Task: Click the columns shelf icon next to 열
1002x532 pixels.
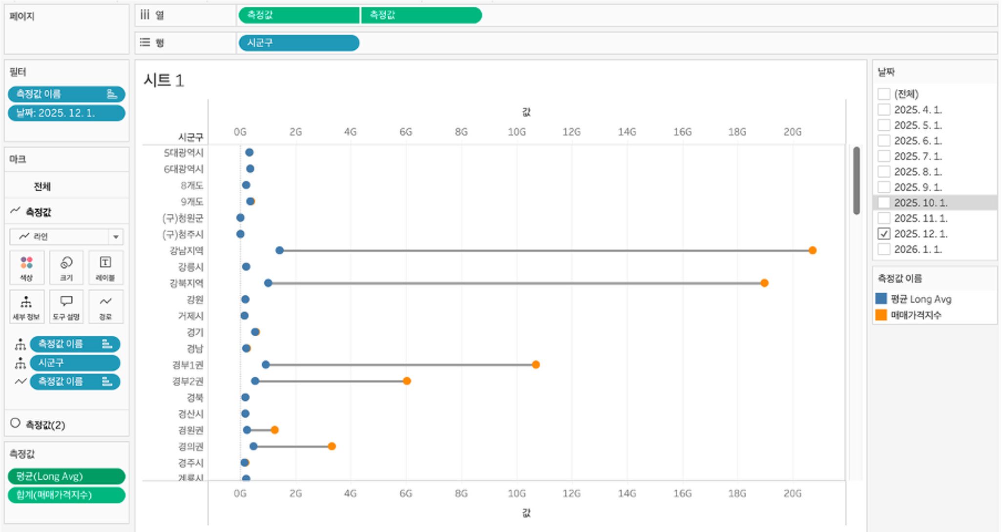Action: [145, 15]
